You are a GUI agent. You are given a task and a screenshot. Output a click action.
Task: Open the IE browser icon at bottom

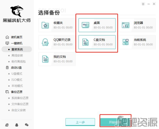tap(7, 125)
